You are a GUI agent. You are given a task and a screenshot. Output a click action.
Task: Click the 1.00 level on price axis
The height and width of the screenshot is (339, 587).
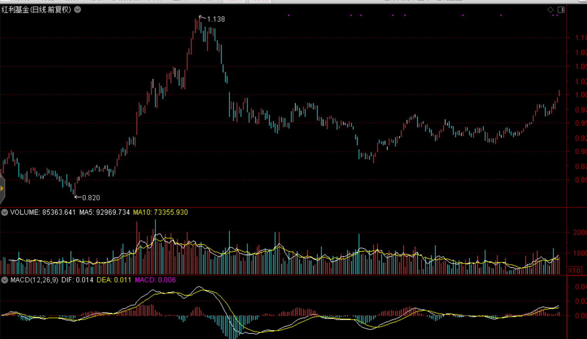(x=580, y=95)
